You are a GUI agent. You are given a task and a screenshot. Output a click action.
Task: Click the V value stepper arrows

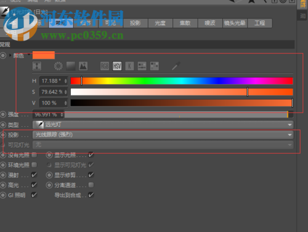click(65, 103)
